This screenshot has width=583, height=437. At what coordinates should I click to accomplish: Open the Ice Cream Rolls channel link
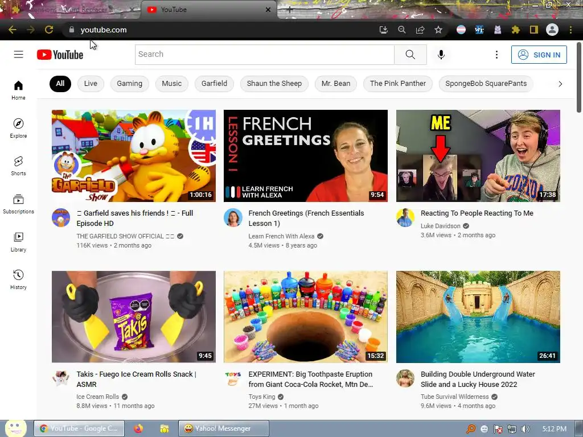tap(98, 397)
